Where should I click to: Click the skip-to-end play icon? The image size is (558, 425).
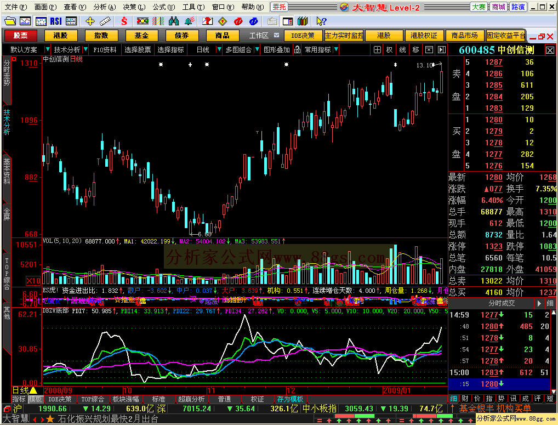pyautogui.click(x=442, y=50)
